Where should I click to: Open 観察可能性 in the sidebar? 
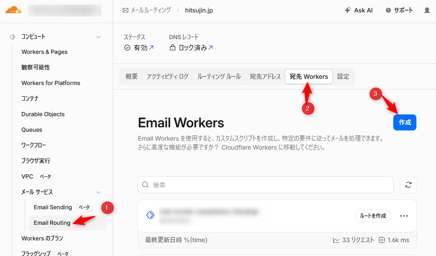click(36, 67)
